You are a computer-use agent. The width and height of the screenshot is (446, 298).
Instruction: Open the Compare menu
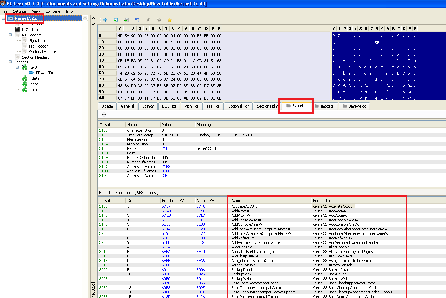(52, 11)
